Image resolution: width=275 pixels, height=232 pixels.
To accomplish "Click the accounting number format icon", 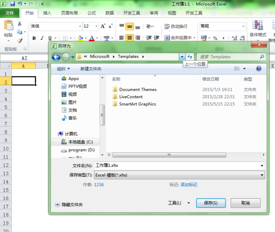I will point(203,38).
